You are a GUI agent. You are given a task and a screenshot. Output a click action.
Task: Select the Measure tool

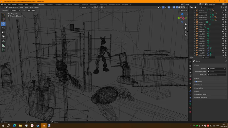[x=3, y=46]
